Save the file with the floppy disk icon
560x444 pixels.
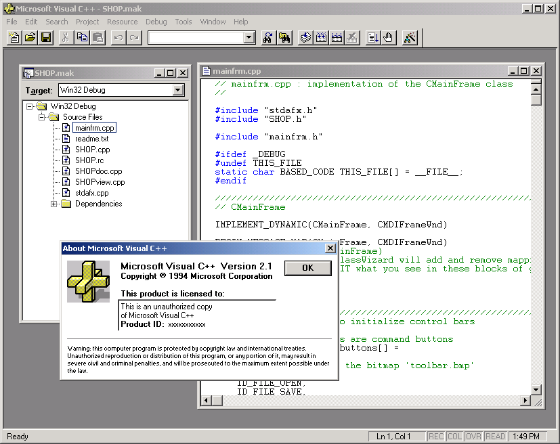(x=46, y=37)
